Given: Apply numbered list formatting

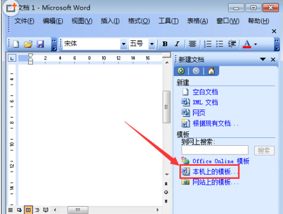Looking at the screenshot, I should 208,44.
